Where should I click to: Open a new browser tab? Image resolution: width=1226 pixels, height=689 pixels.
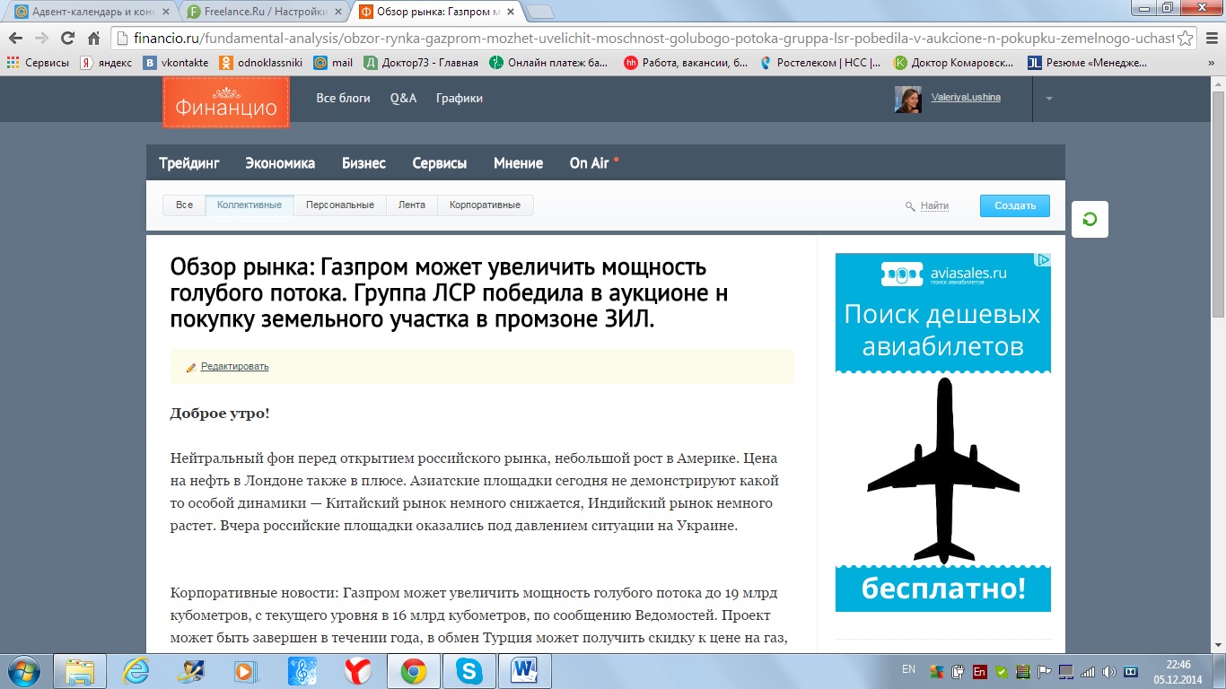click(x=539, y=13)
